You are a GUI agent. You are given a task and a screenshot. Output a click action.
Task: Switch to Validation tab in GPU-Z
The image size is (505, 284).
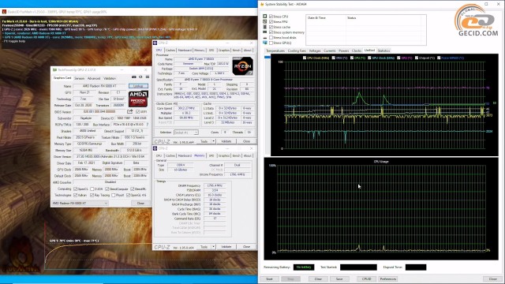tap(110, 78)
